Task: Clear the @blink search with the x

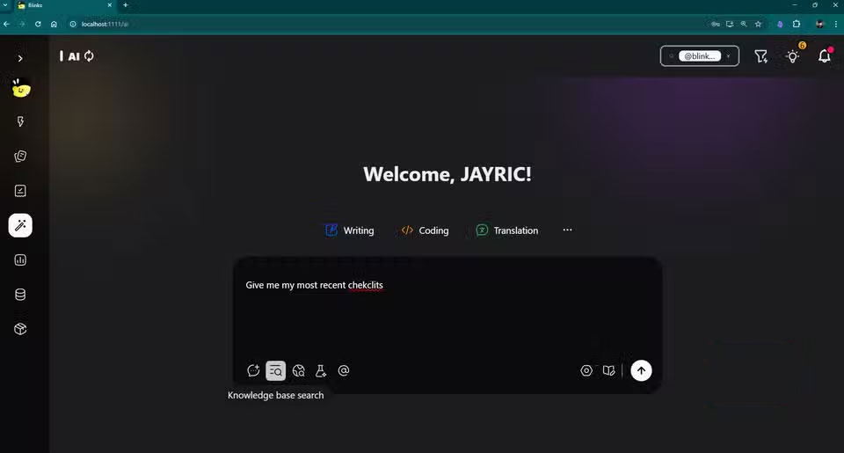Action: tap(728, 56)
